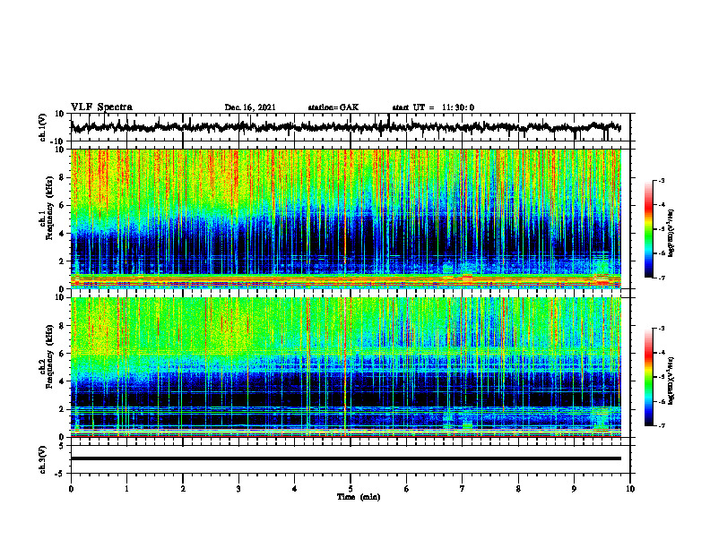Click the ch.2 spectrogram frequency tick "2"
Screen dimensions: 710x548
point(62,409)
